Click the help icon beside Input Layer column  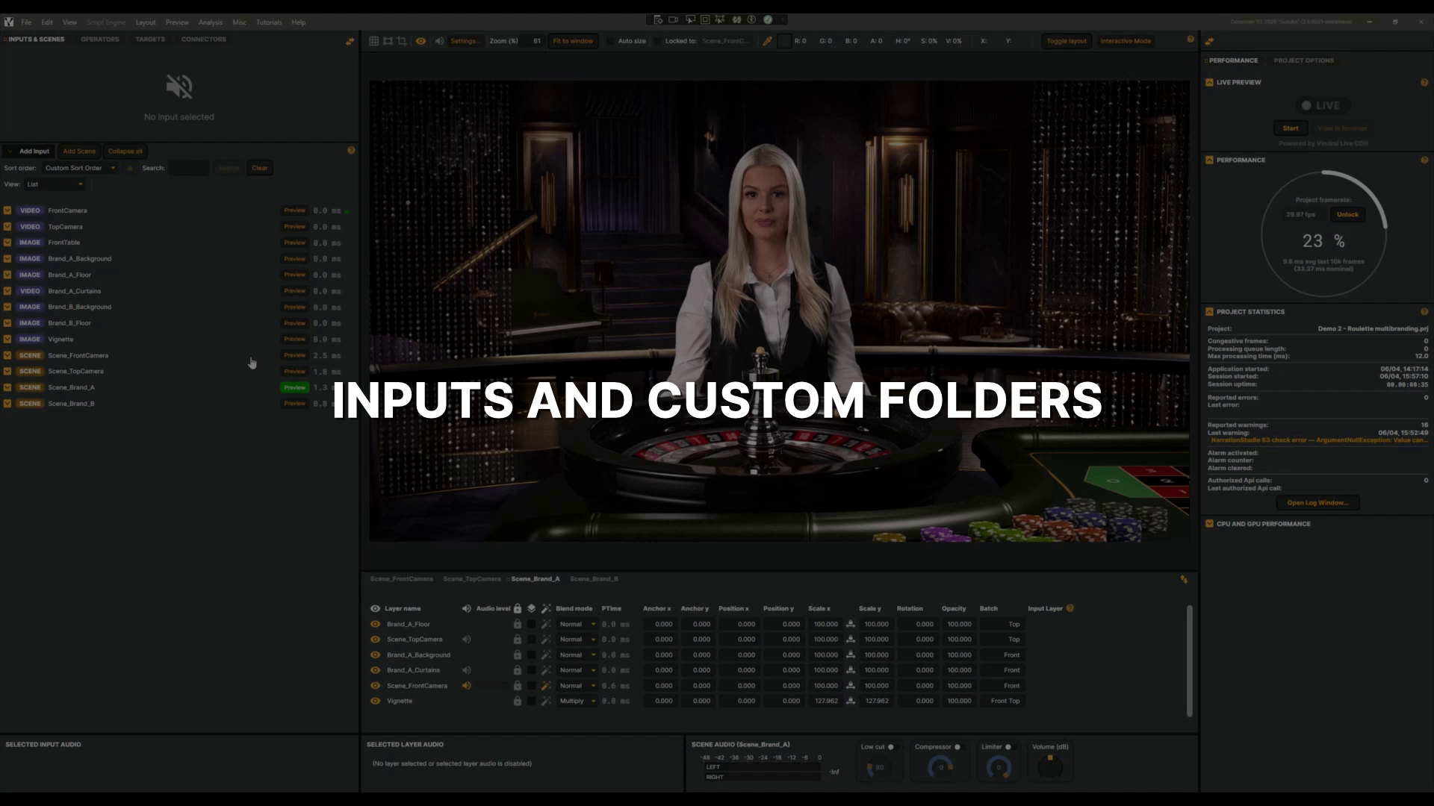1070,608
